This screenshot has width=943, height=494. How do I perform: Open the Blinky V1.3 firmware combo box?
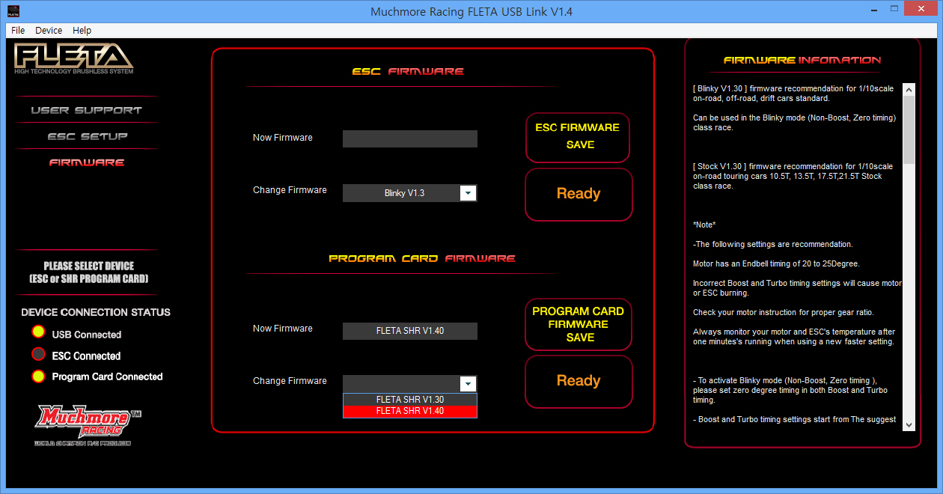coord(409,193)
